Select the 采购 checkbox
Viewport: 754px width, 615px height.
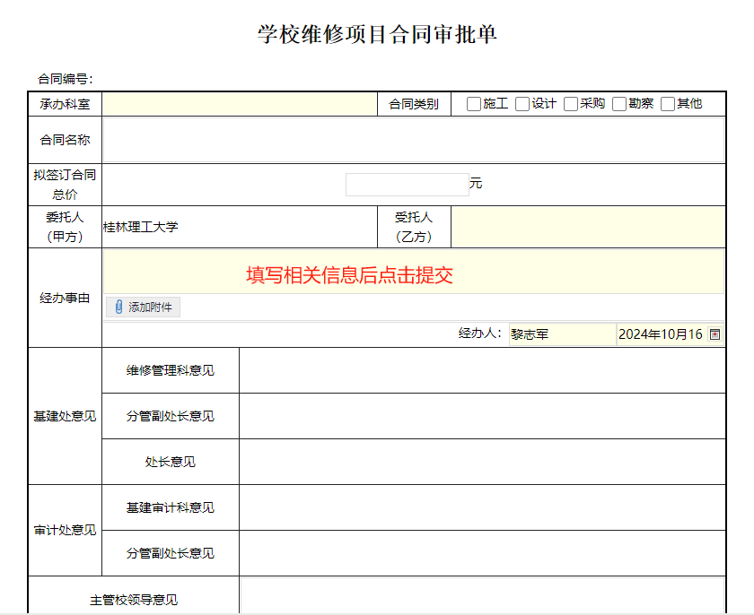click(571, 104)
